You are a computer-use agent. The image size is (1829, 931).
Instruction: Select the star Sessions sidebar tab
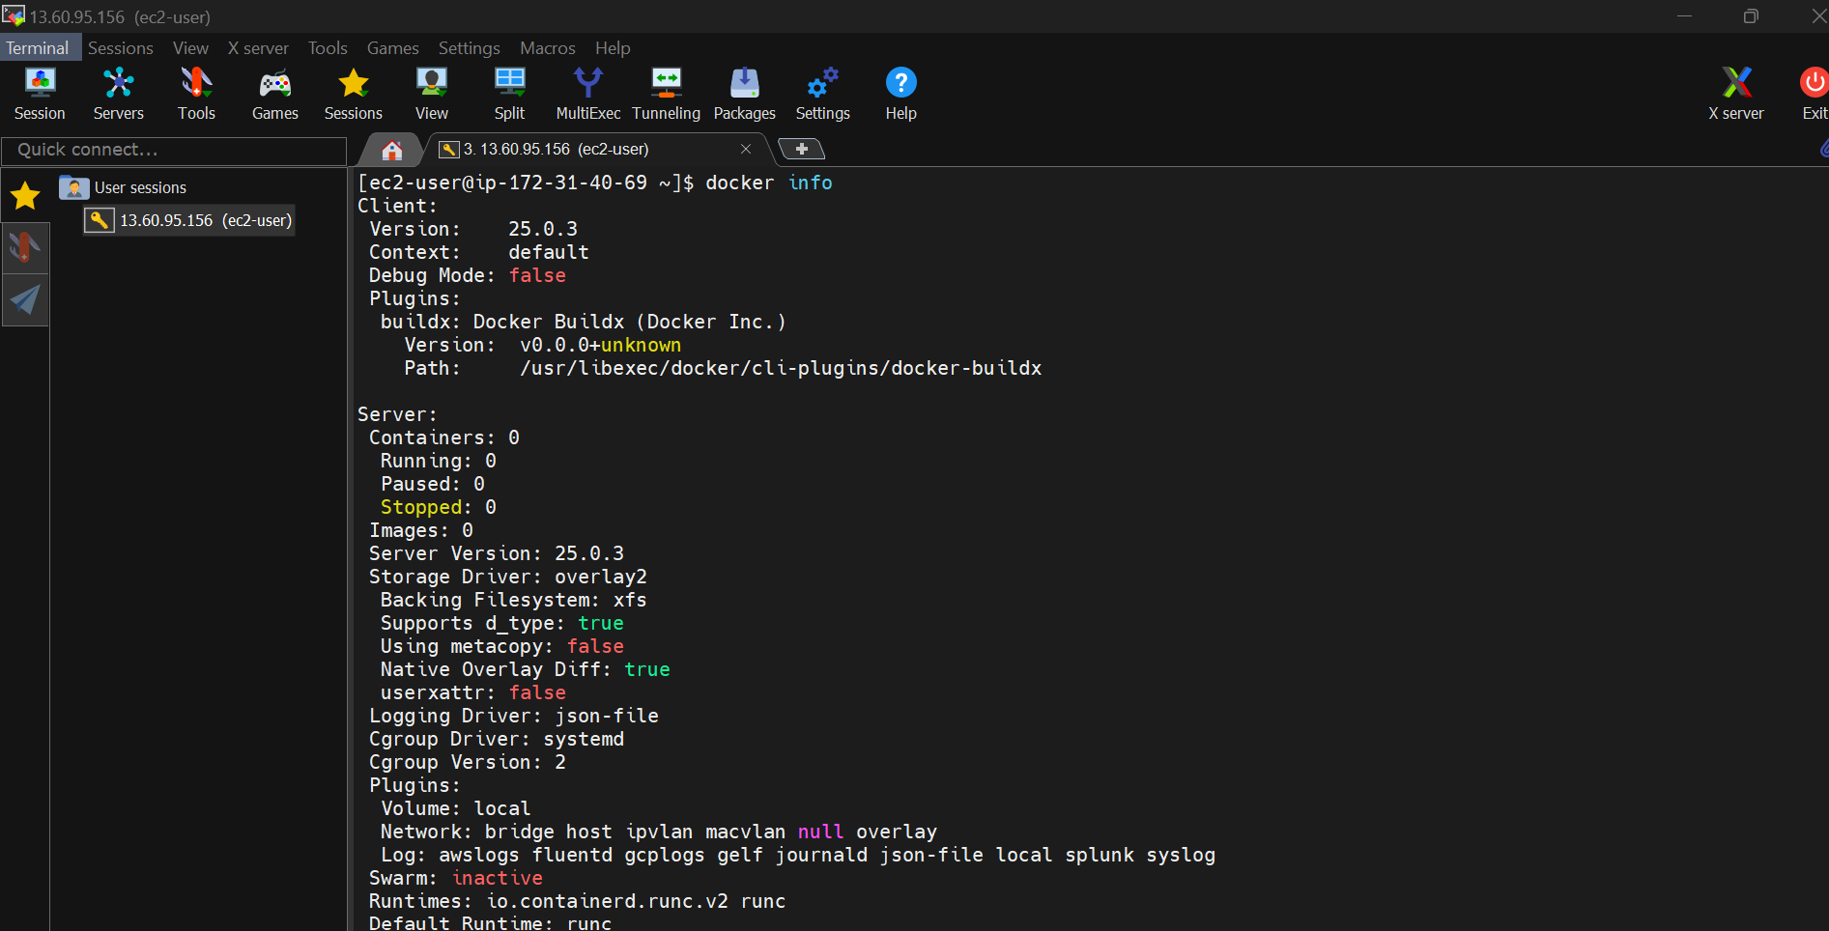click(25, 196)
